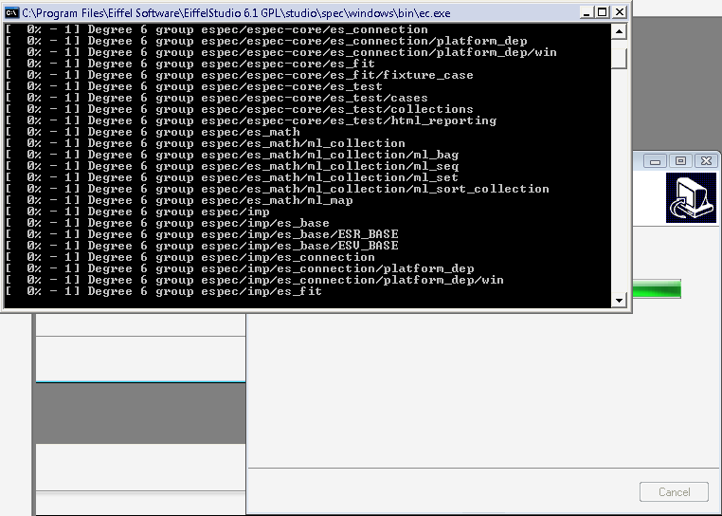Select the line ending 'es_fit/fixture_case'
Viewport: 722px width, 516px height.
point(240,75)
